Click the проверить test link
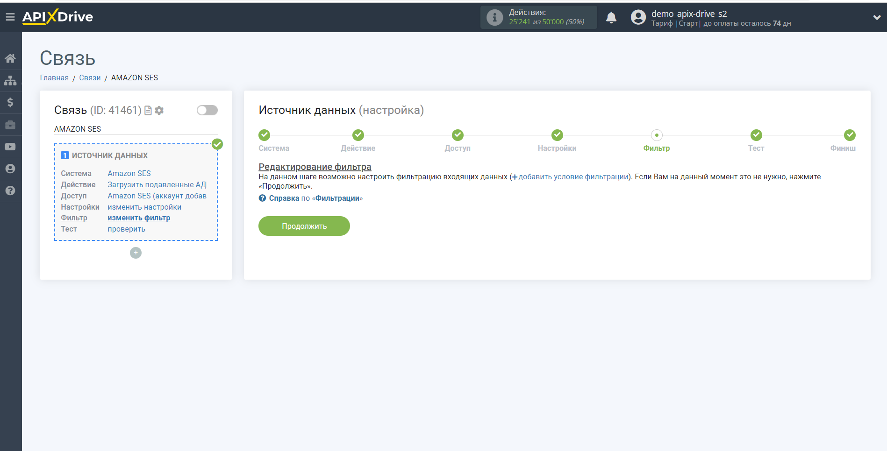Image resolution: width=887 pixels, height=451 pixels. [x=126, y=229]
